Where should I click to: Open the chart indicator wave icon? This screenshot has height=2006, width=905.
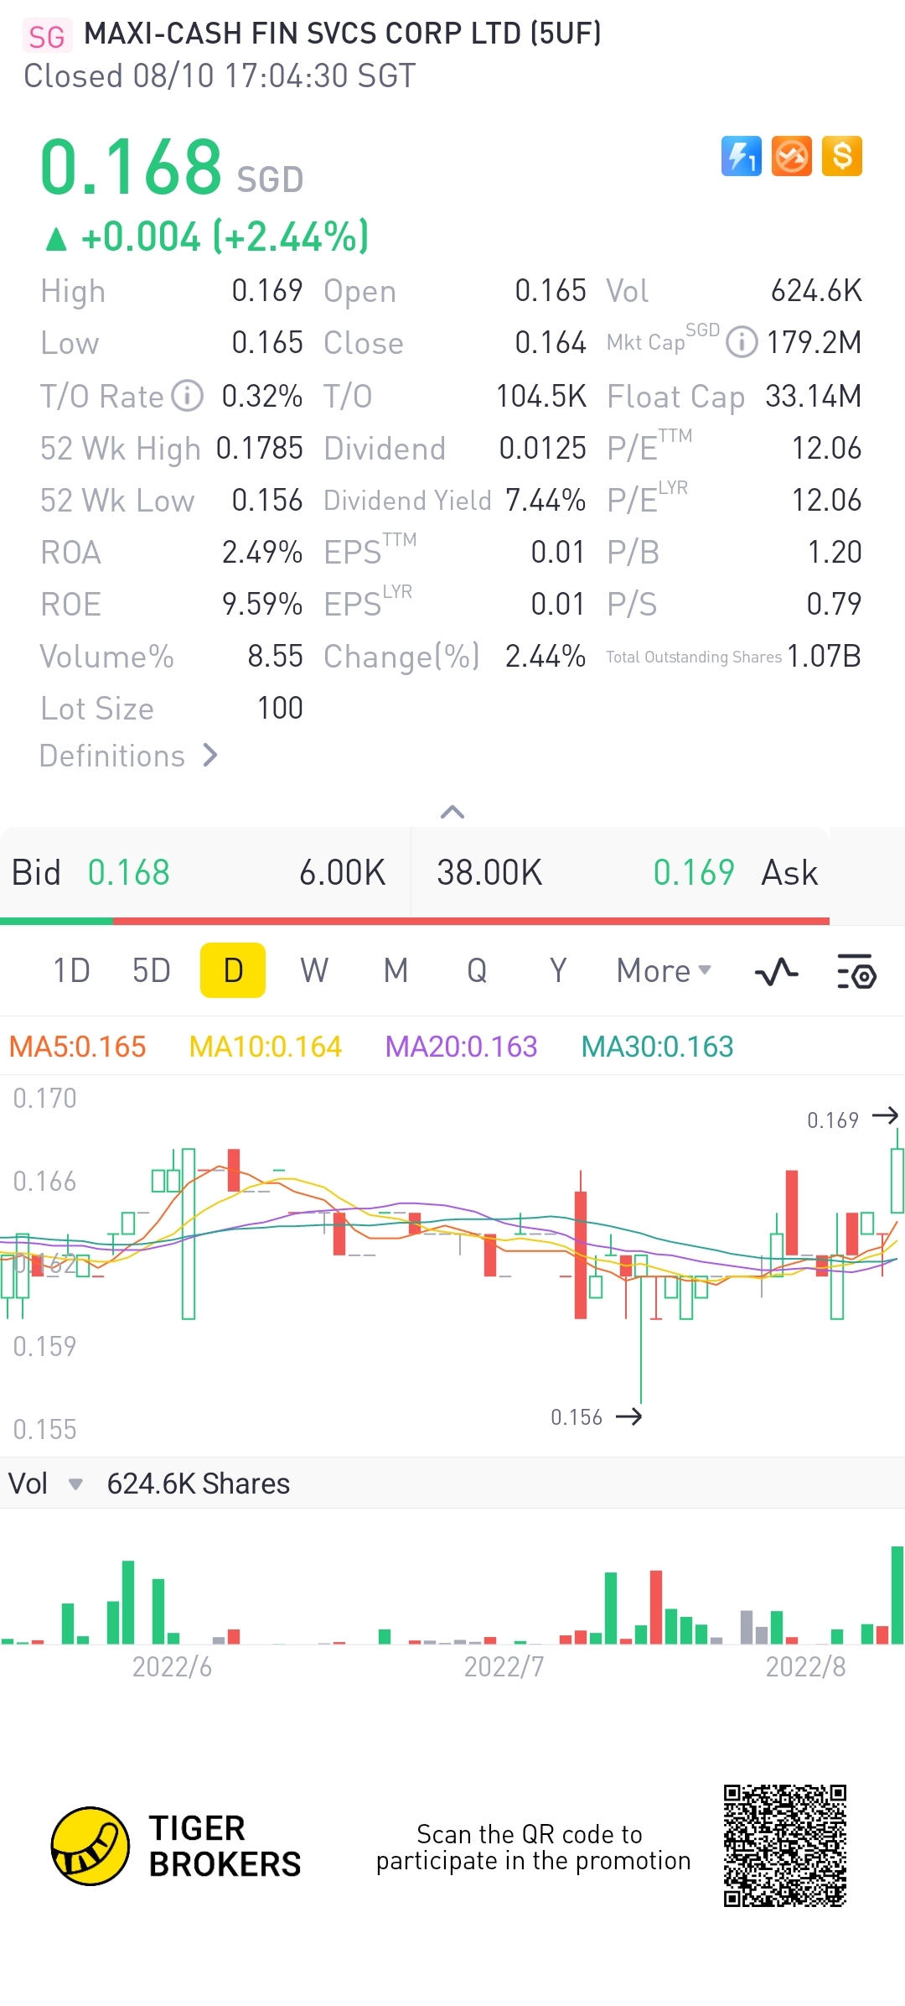coord(776,971)
